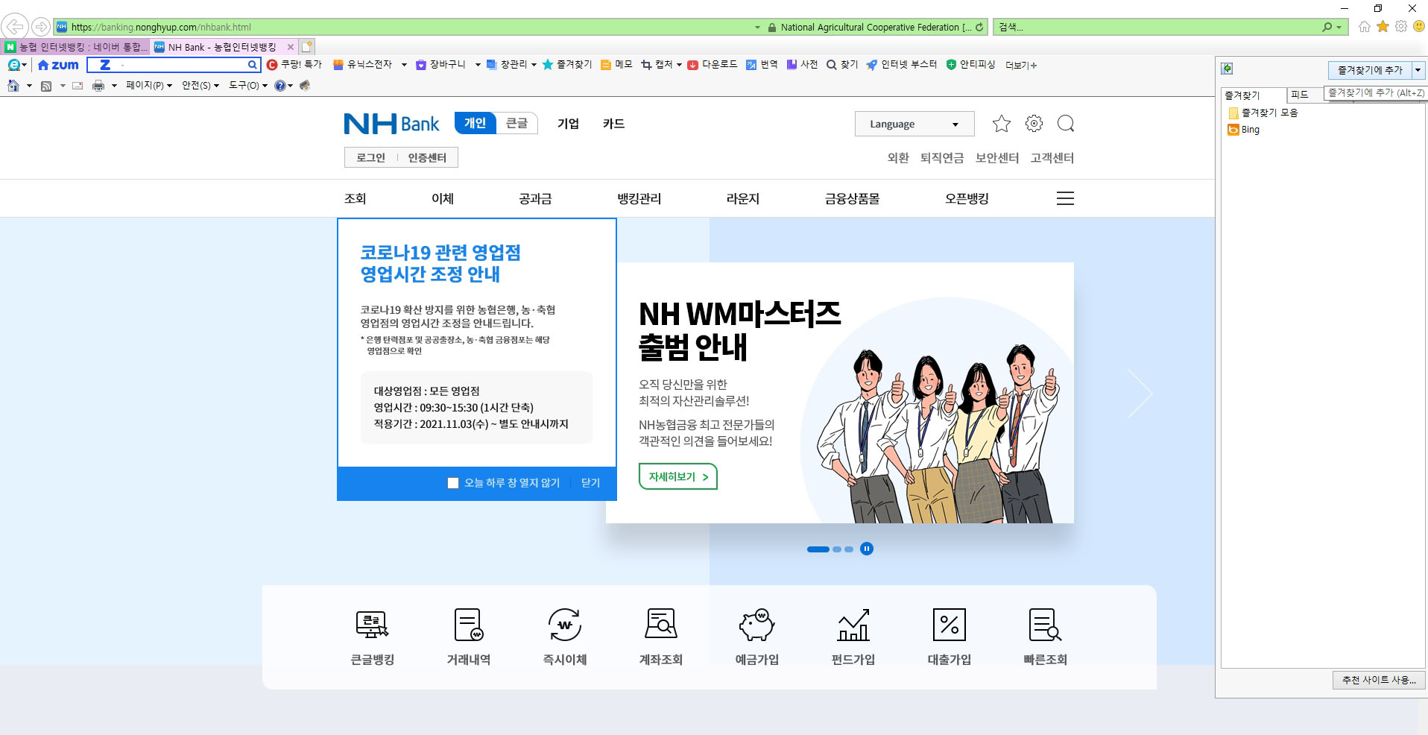This screenshot has width=1428, height=735.
Task: Open the Language dropdown
Action: point(914,124)
